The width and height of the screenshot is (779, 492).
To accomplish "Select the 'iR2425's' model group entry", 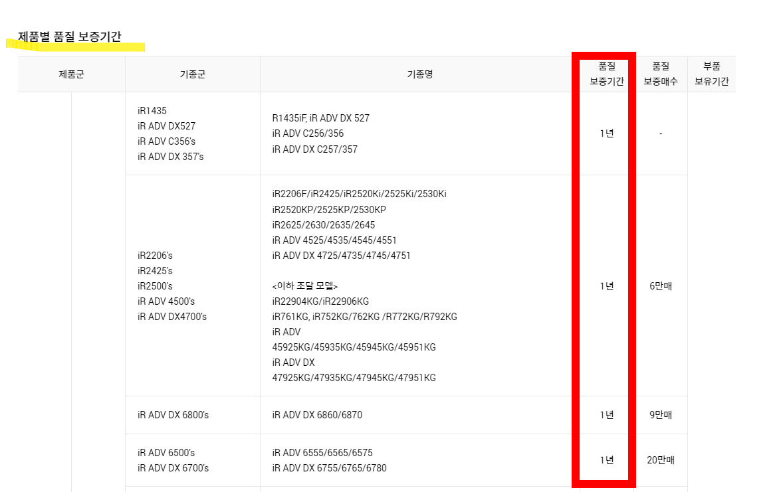I will point(155,271).
